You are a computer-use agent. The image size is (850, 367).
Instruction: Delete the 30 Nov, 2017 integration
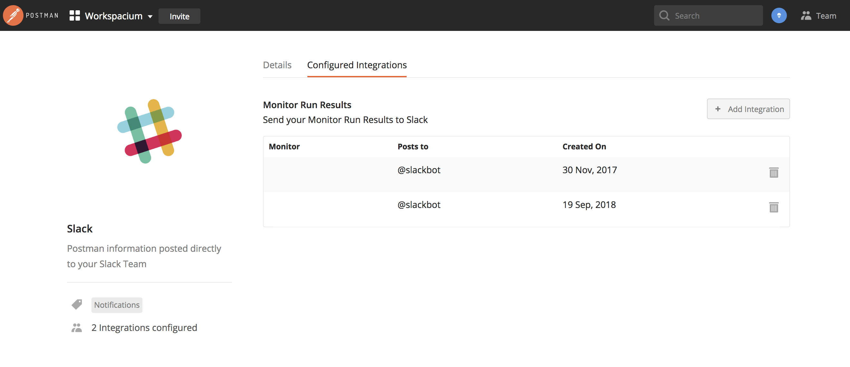coord(773,172)
